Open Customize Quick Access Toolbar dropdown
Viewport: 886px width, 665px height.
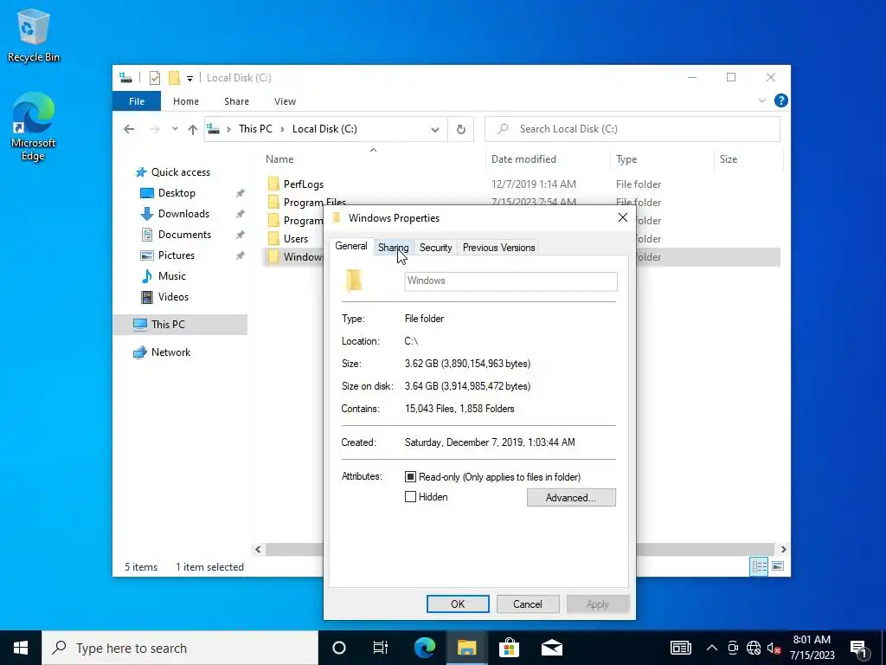[x=189, y=79]
